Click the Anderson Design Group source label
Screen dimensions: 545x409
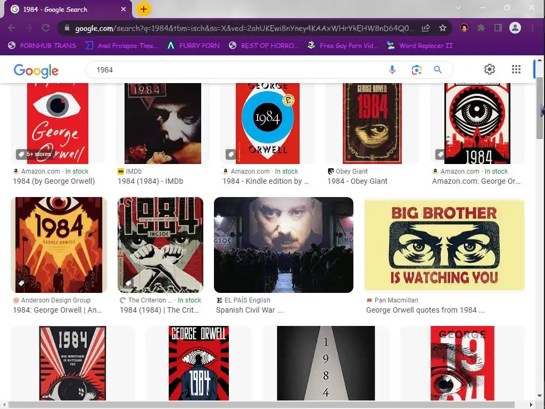(x=55, y=300)
